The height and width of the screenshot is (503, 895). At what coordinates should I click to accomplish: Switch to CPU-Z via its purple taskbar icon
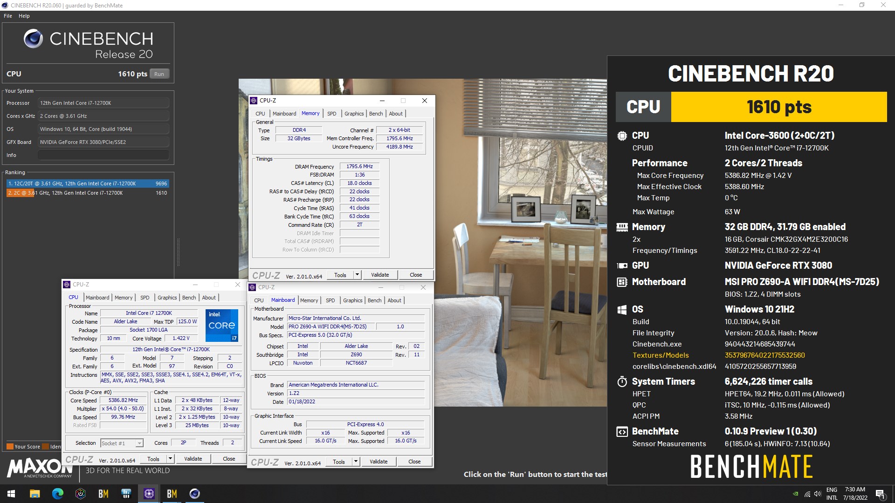(x=149, y=494)
